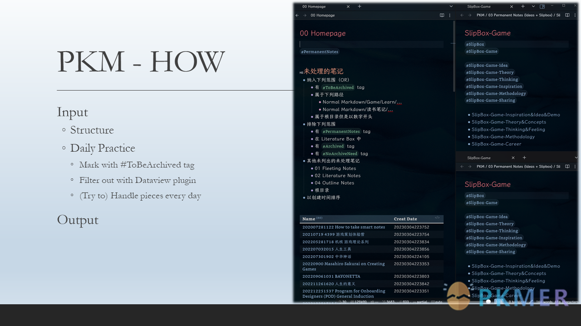This screenshot has width=581, height=326.
Task: Open '20220900 Masahiro Sakurai on Creating Games' note
Action: click(344, 266)
